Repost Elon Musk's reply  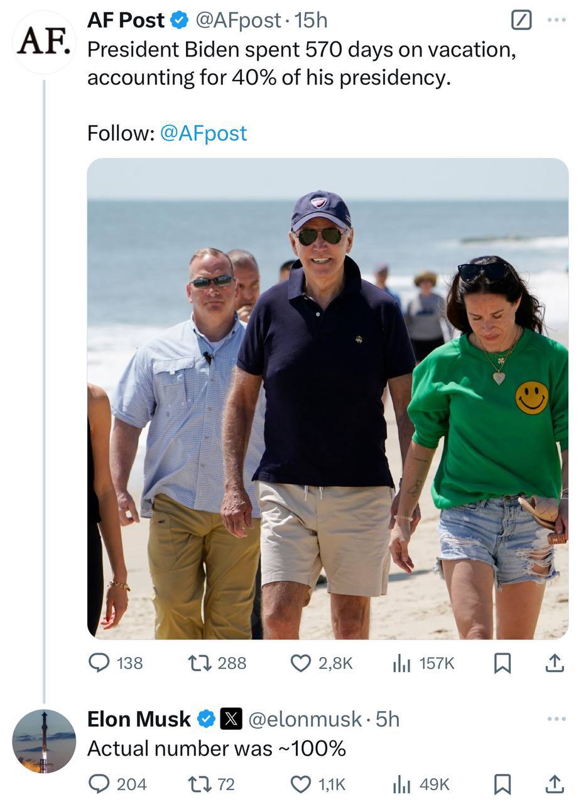[x=200, y=784]
